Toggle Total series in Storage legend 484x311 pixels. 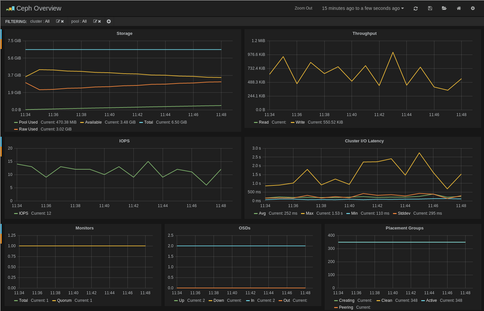point(149,122)
